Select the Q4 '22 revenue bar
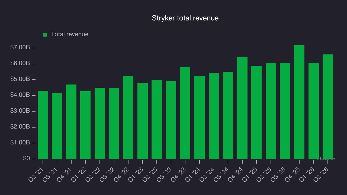 point(128,118)
